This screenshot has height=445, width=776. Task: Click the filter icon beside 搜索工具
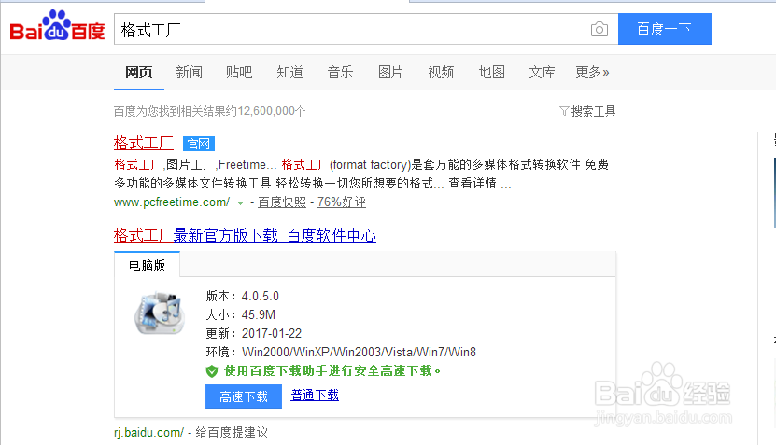(x=564, y=111)
